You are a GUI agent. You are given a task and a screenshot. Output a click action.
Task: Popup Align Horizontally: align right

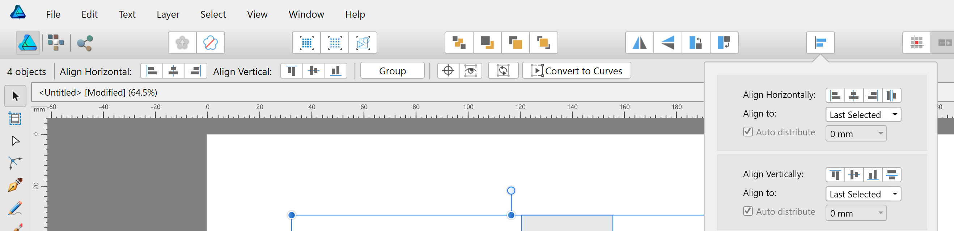pyautogui.click(x=873, y=96)
